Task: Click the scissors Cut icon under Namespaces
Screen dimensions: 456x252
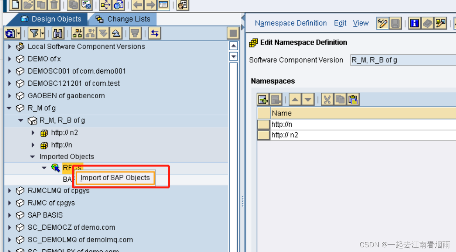Action: [x=327, y=99]
